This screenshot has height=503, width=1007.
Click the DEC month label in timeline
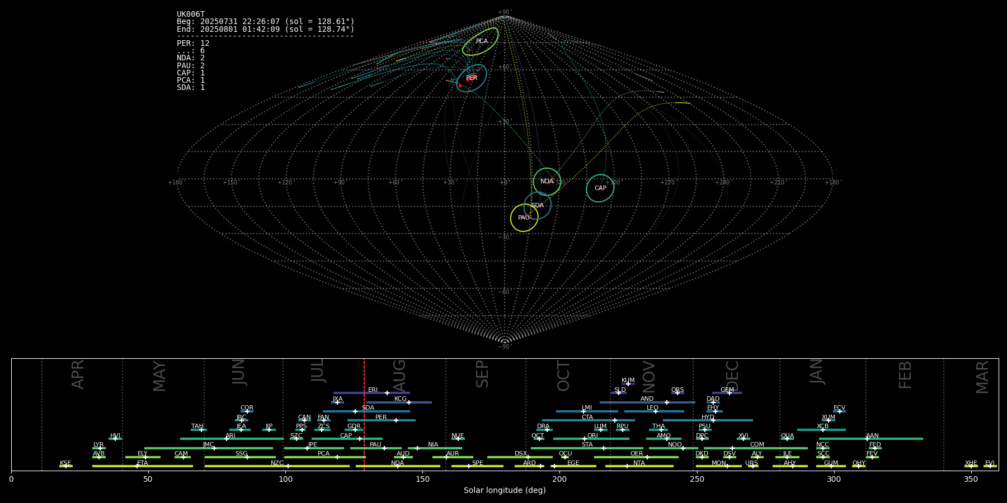pyautogui.click(x=732, y=376)
